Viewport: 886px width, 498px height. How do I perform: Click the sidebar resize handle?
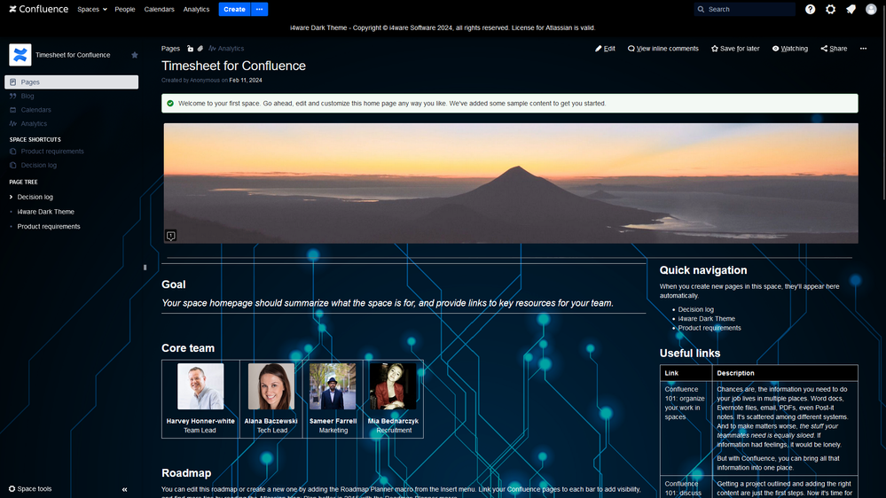pyautogui.click(x=145, y=268)
